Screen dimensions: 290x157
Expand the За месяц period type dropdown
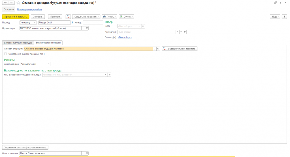coord(35,23)
